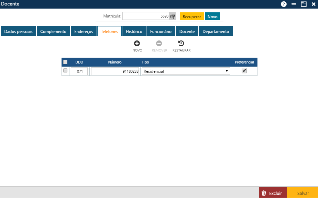Click the REMOVER minus icon

159,44
